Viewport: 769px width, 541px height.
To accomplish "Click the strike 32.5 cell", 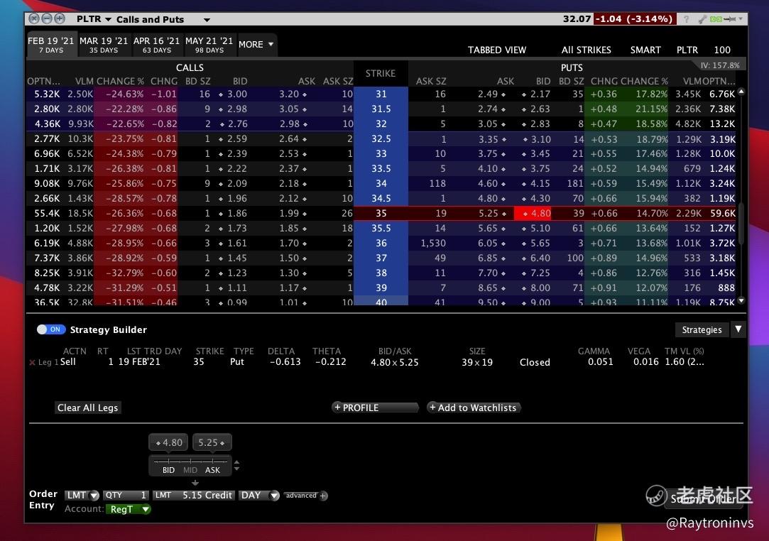I will 381,139.
